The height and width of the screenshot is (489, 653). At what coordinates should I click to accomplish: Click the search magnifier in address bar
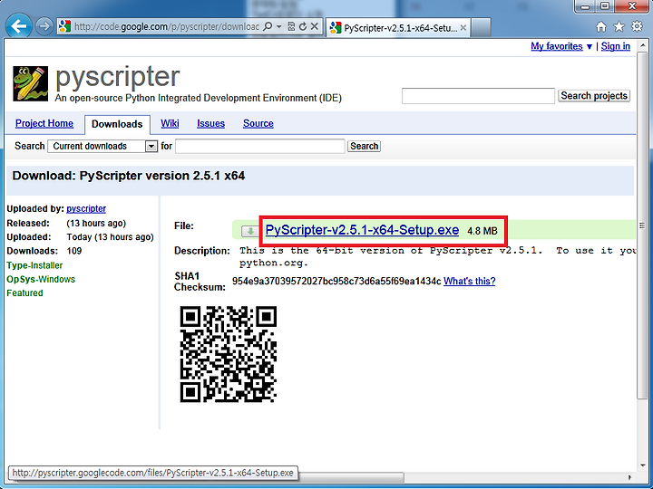(268, 26)
